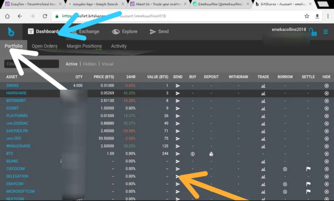Sort by the ASSET column header
Image resolution: width=334 pixels, height=201 pixels.
pyautogui.click(x=12, y=77)
